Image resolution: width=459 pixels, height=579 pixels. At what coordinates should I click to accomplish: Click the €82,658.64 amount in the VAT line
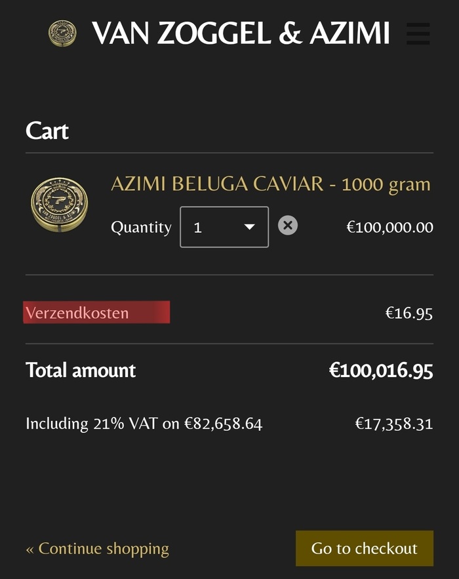click(223, 424)
